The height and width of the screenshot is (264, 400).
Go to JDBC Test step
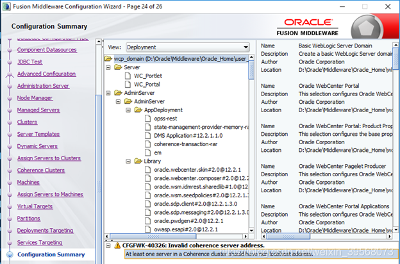click(29, 62)
